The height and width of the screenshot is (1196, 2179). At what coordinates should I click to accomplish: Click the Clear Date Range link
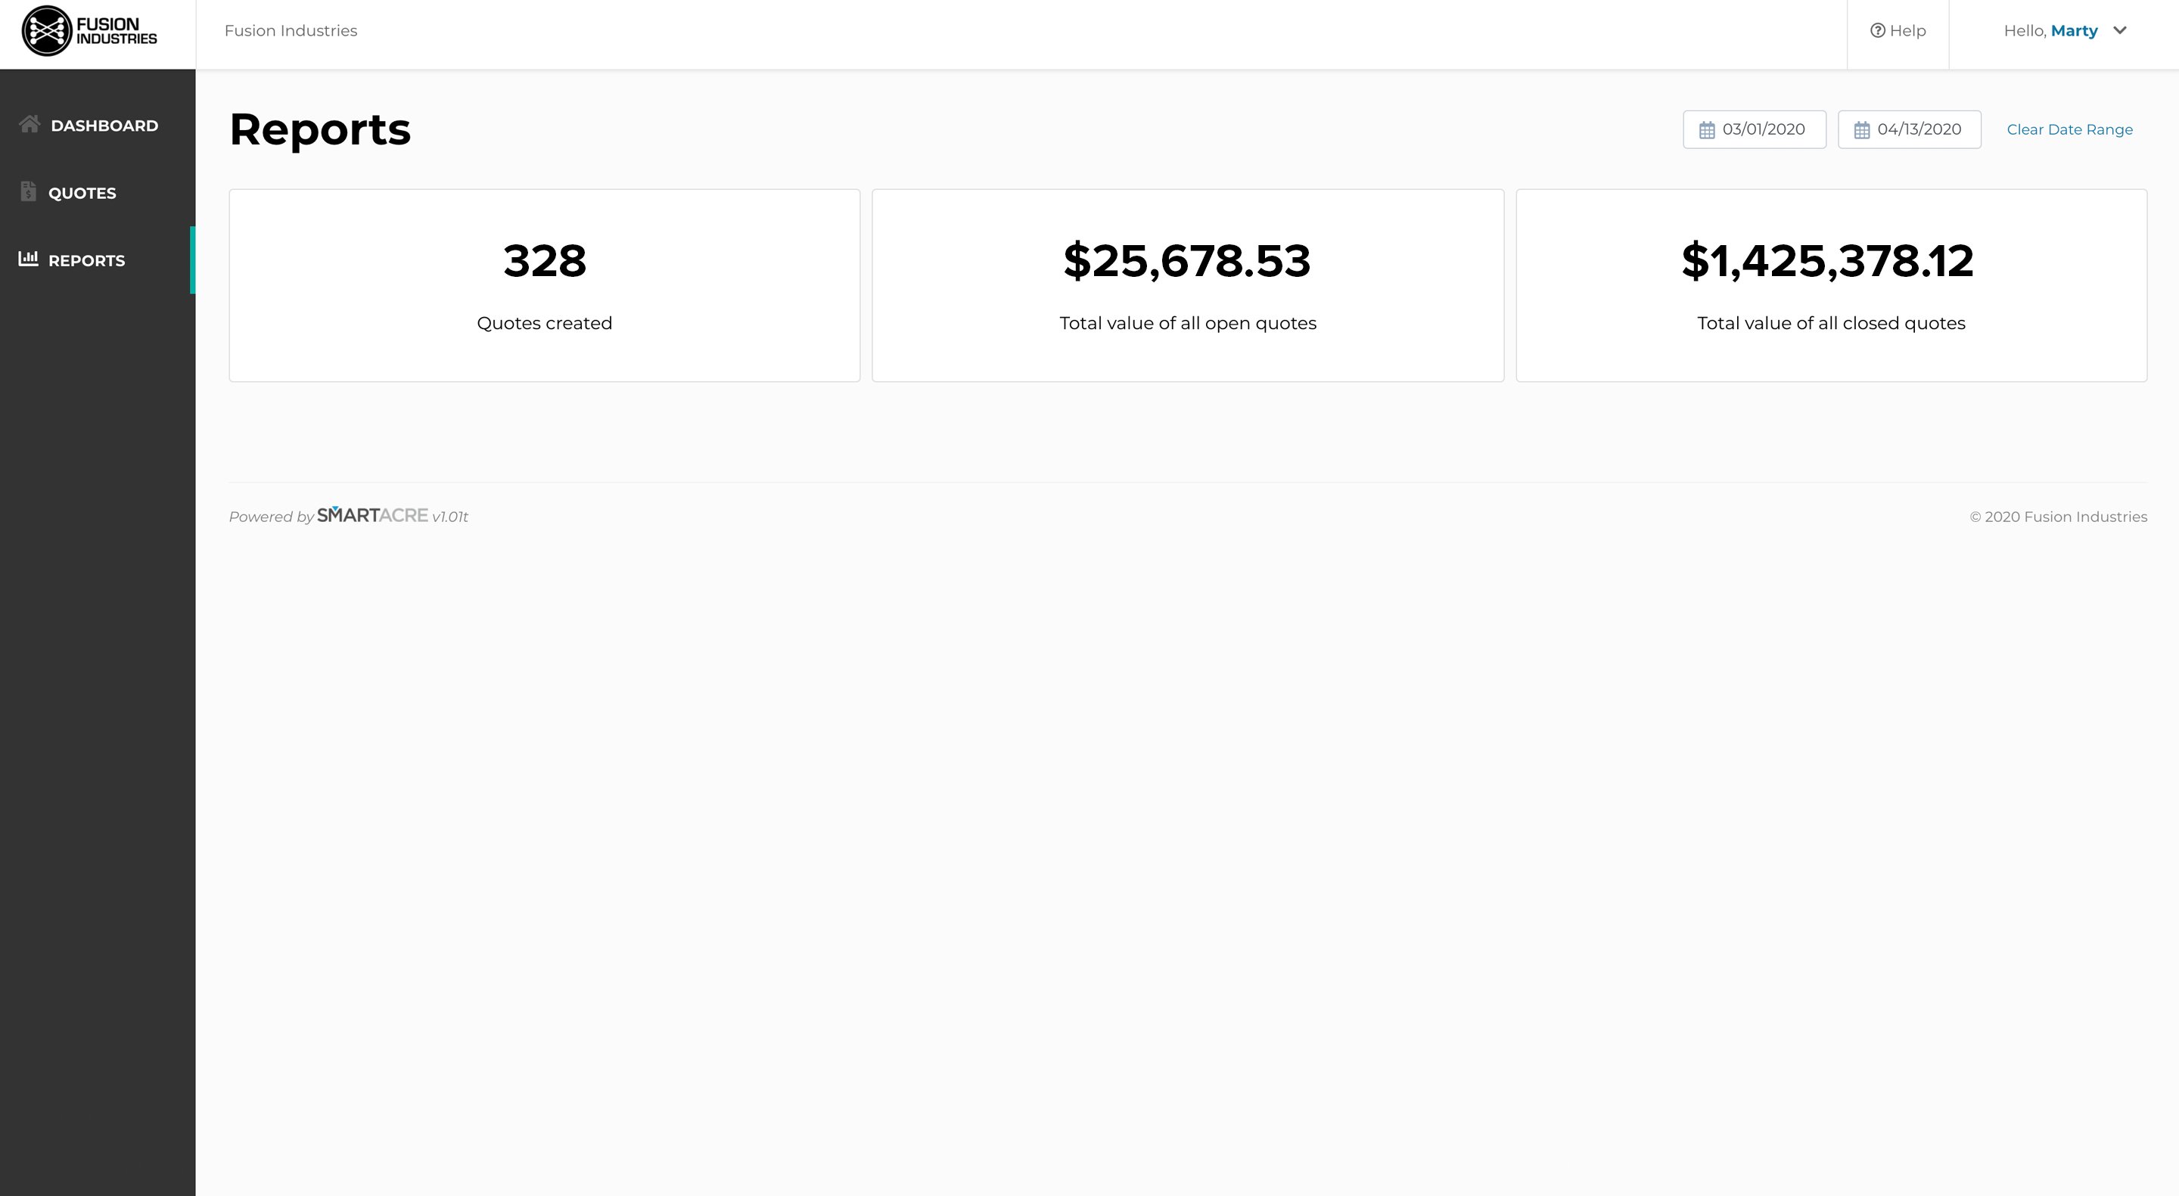(x=2070, y=129)
